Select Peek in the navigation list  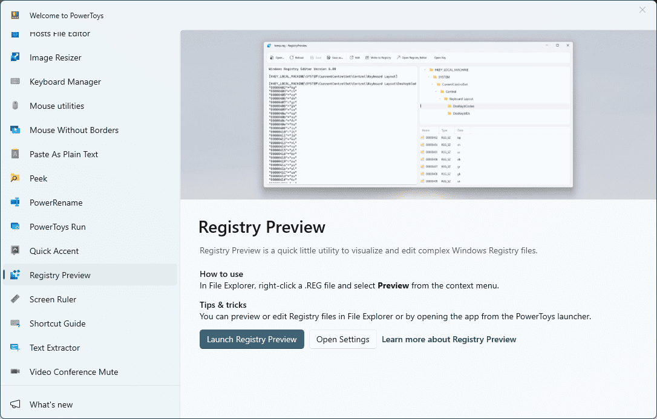point(90,178)
